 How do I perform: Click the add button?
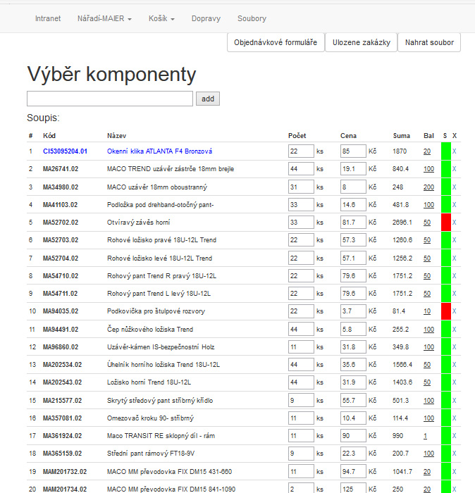208,99
